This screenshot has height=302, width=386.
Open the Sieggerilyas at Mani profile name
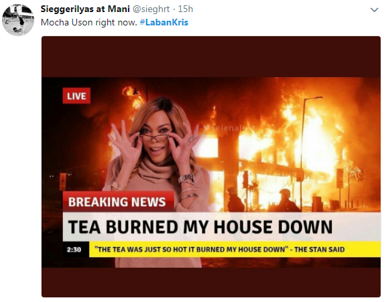click(85, 9)
